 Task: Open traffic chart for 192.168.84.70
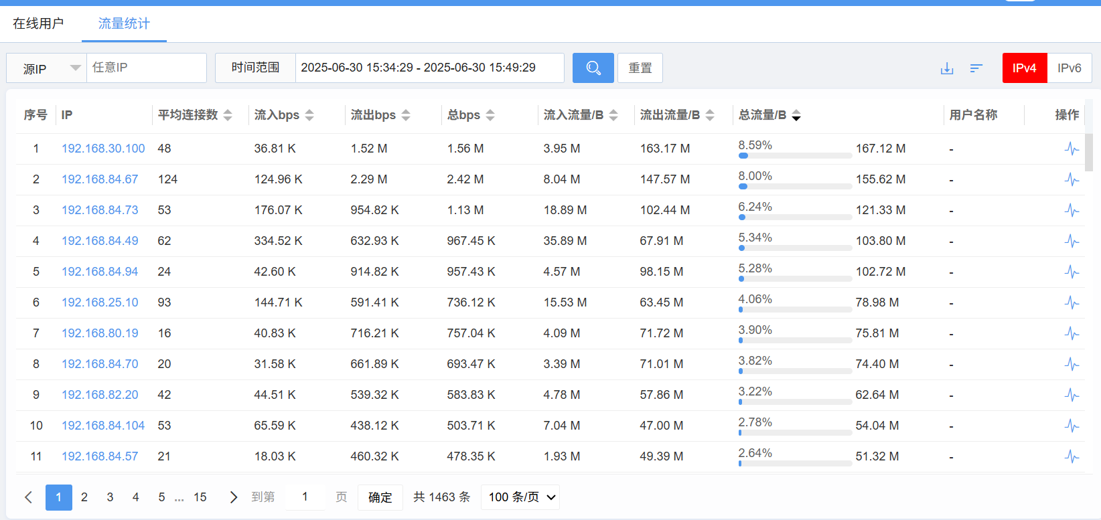click(1072, 364)
